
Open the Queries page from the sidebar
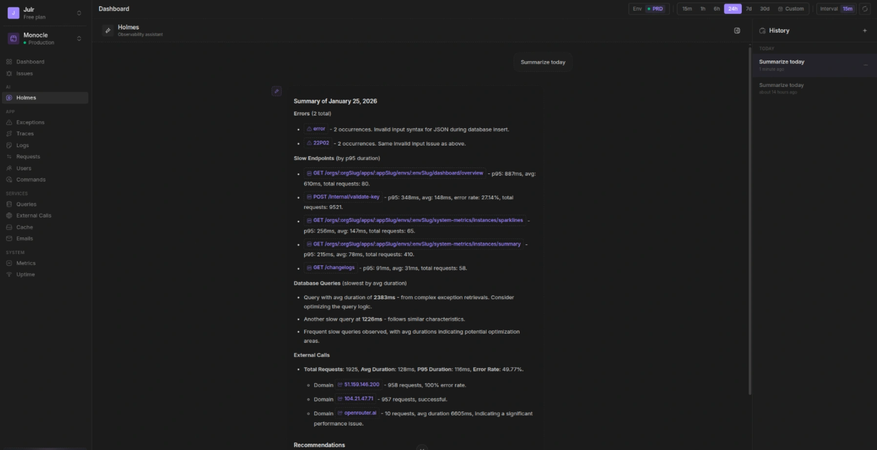coord(26,204)
